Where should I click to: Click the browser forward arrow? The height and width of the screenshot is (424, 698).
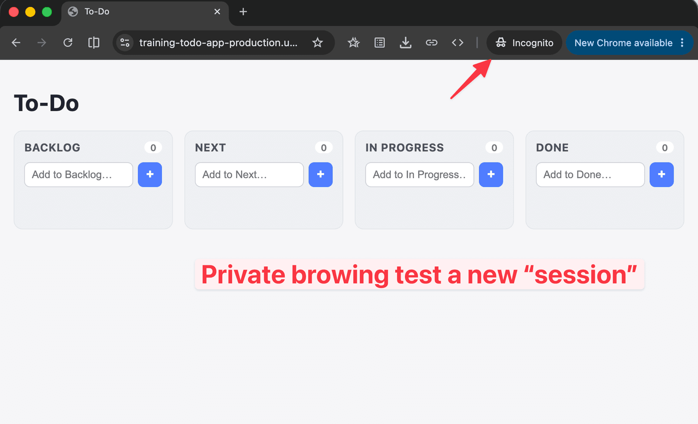pyautogui.click(x=42, y=43)
